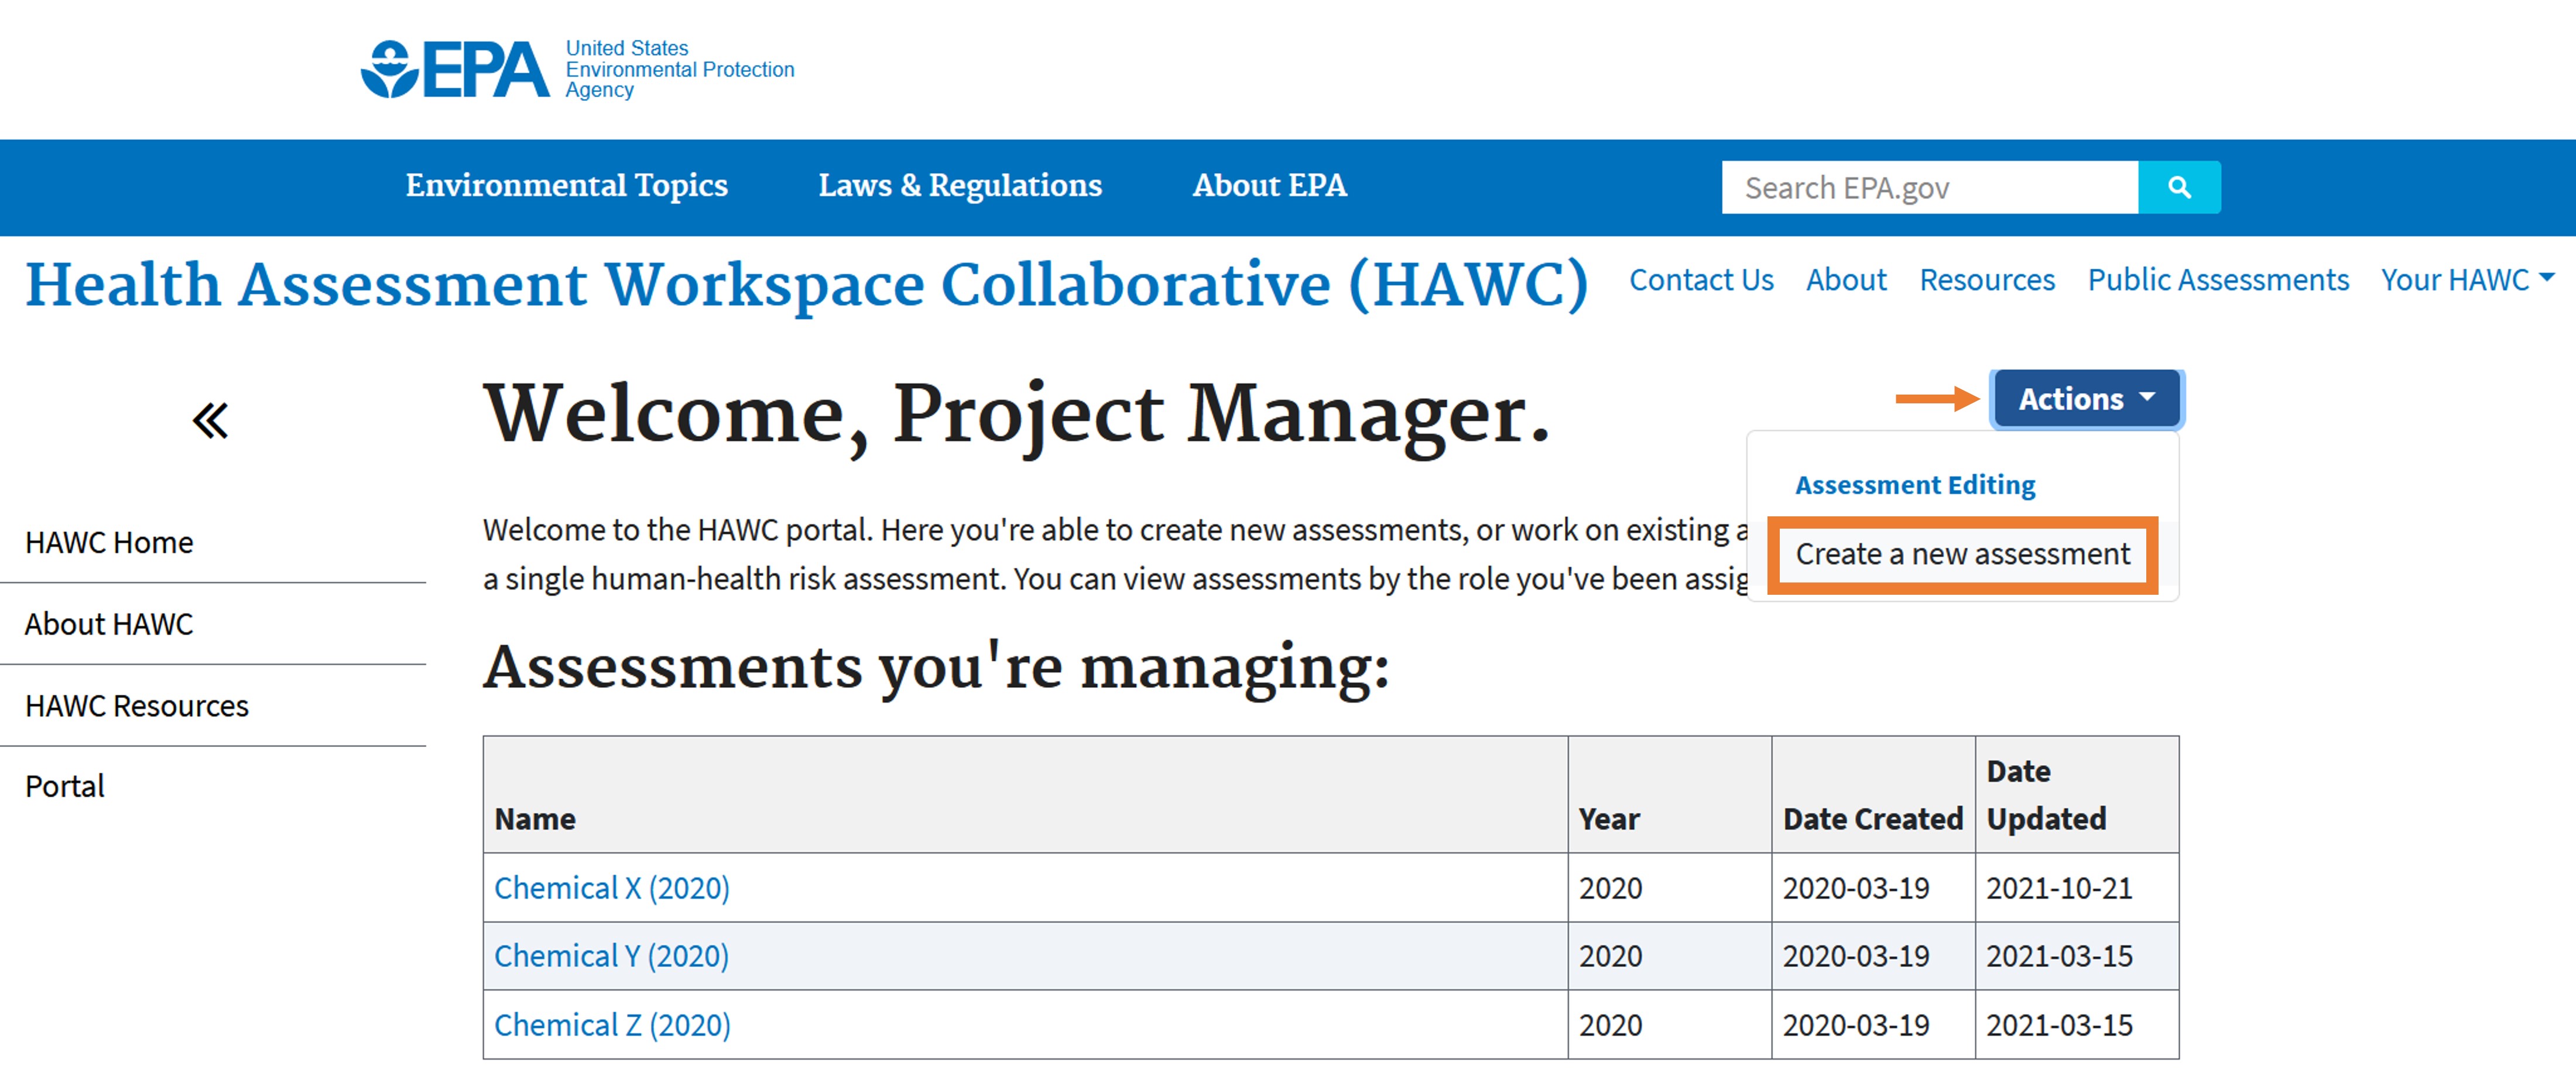
Task: Expand the Your HAWC menu
Action: 2465,280
